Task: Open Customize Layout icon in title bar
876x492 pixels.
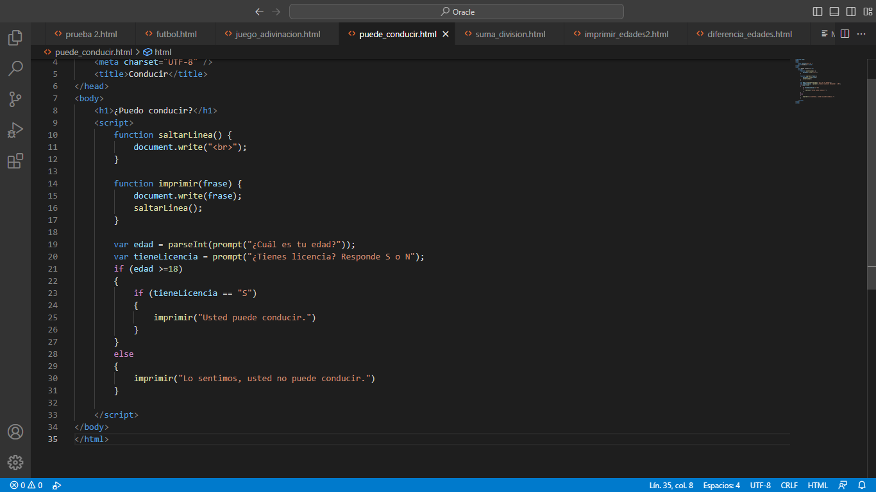Action: (x=868, y=12)
